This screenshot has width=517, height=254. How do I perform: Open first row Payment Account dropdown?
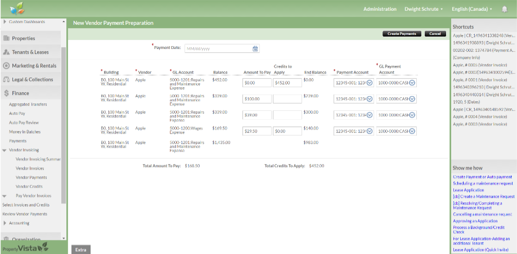point(370,83)
